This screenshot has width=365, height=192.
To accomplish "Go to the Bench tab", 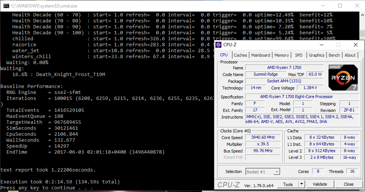I will pos(334,55).
